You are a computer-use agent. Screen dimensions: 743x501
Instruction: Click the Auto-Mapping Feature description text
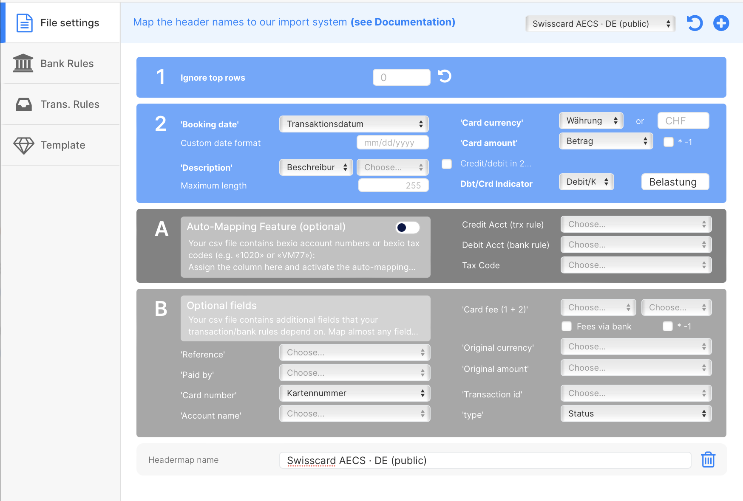(x=303, y=255)
